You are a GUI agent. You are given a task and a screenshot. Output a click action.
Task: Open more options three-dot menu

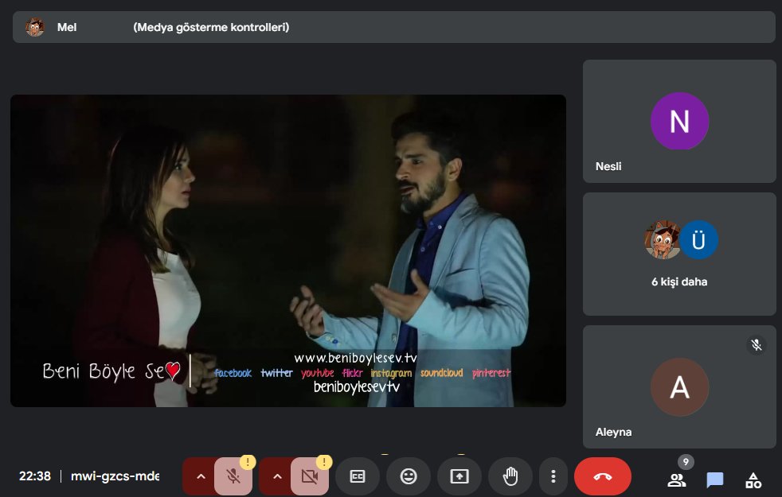point(553,476)
